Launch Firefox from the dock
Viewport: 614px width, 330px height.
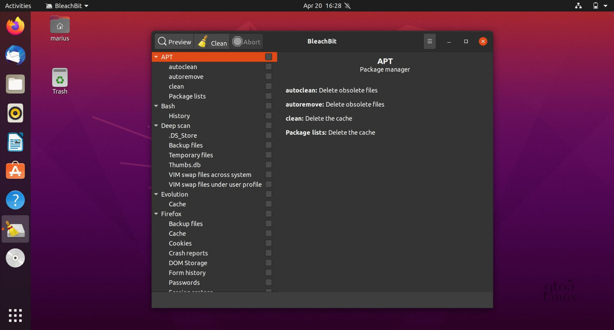coord(15,26)
